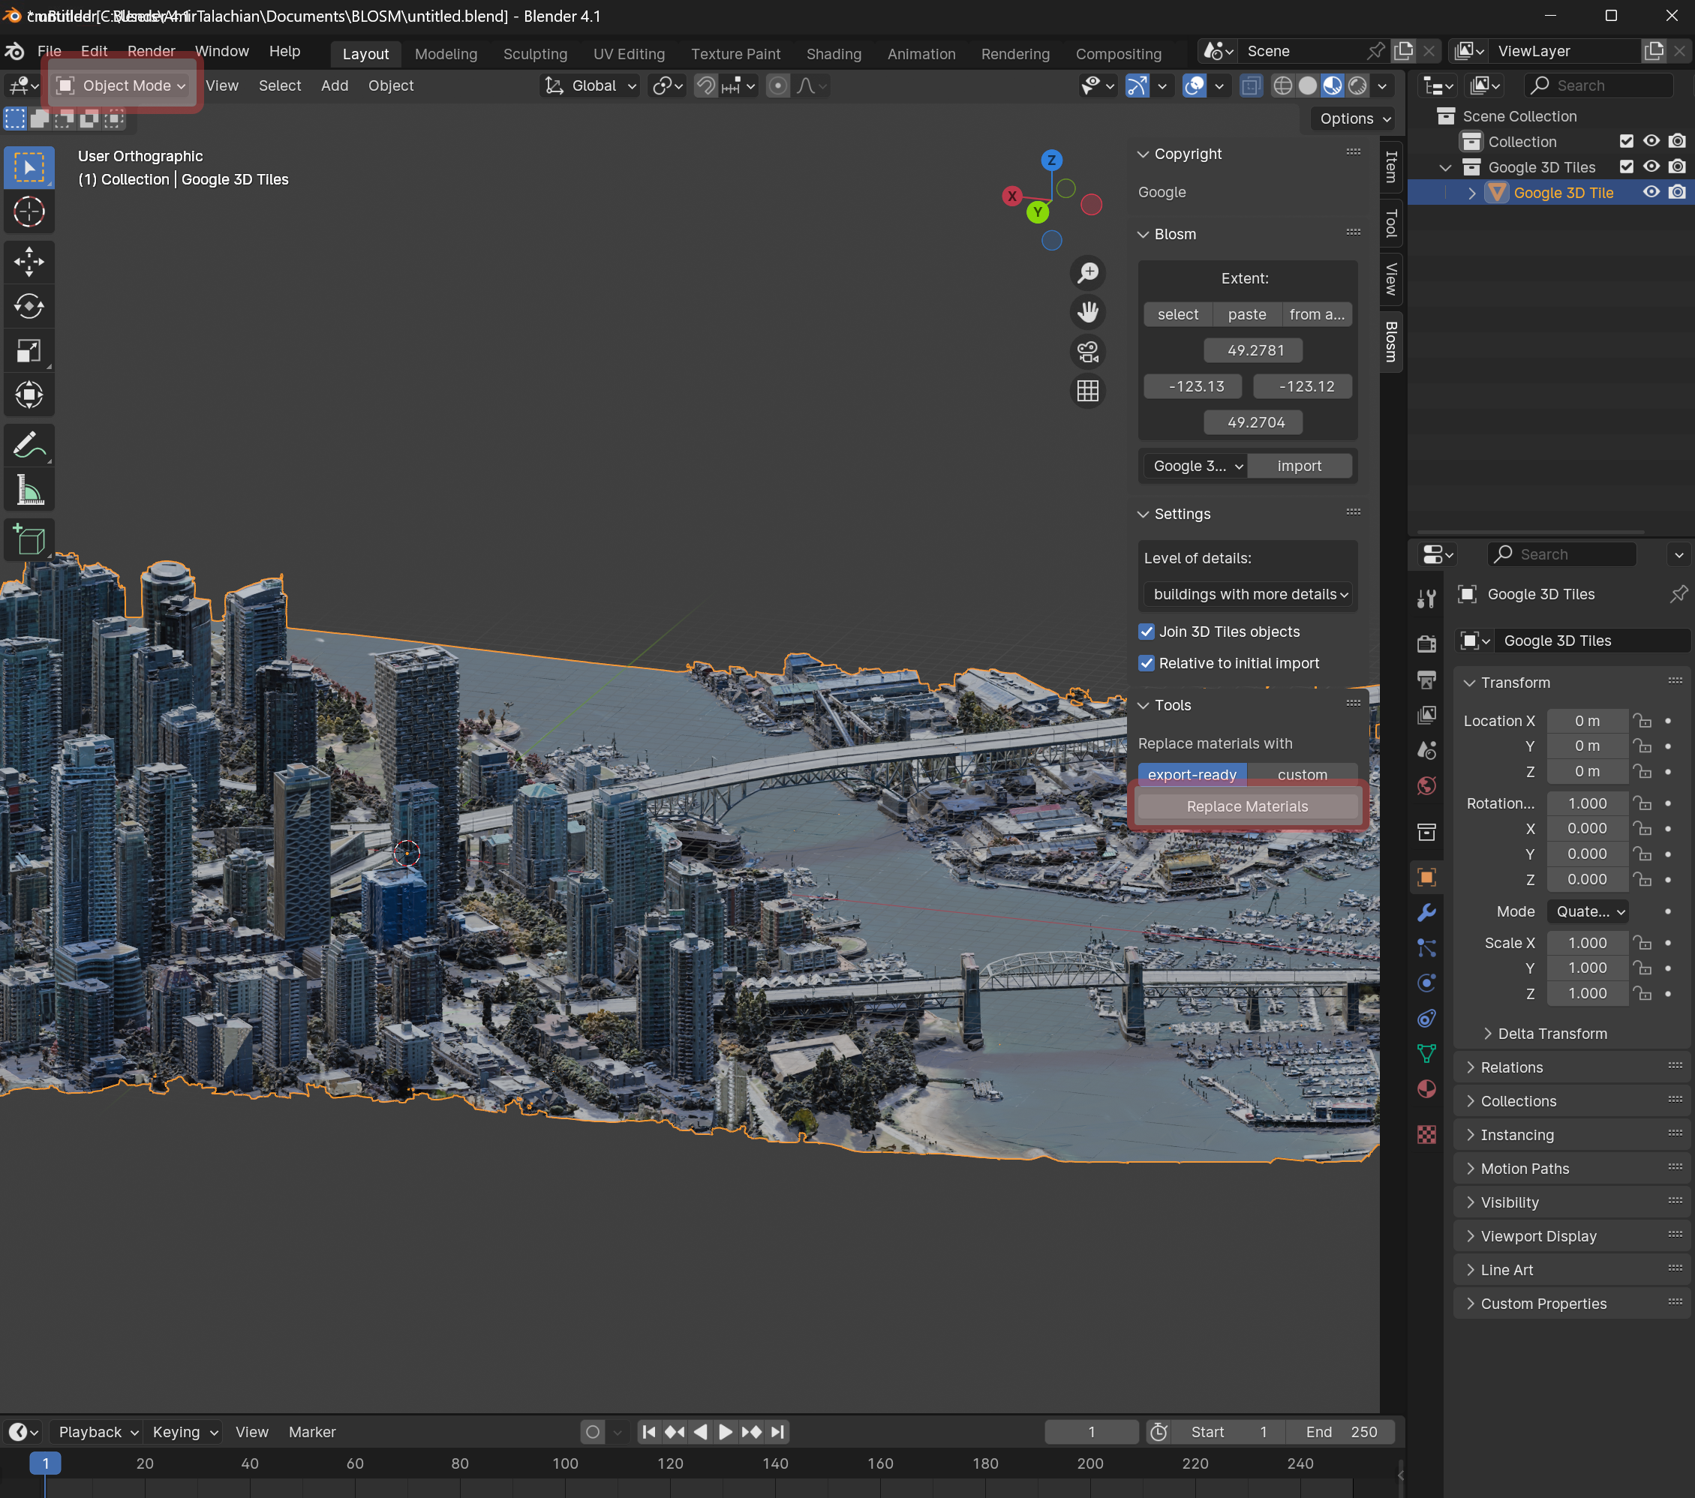Select the Measure tool
Screen dimensions: 1695x1498
[x=29, y=490]
